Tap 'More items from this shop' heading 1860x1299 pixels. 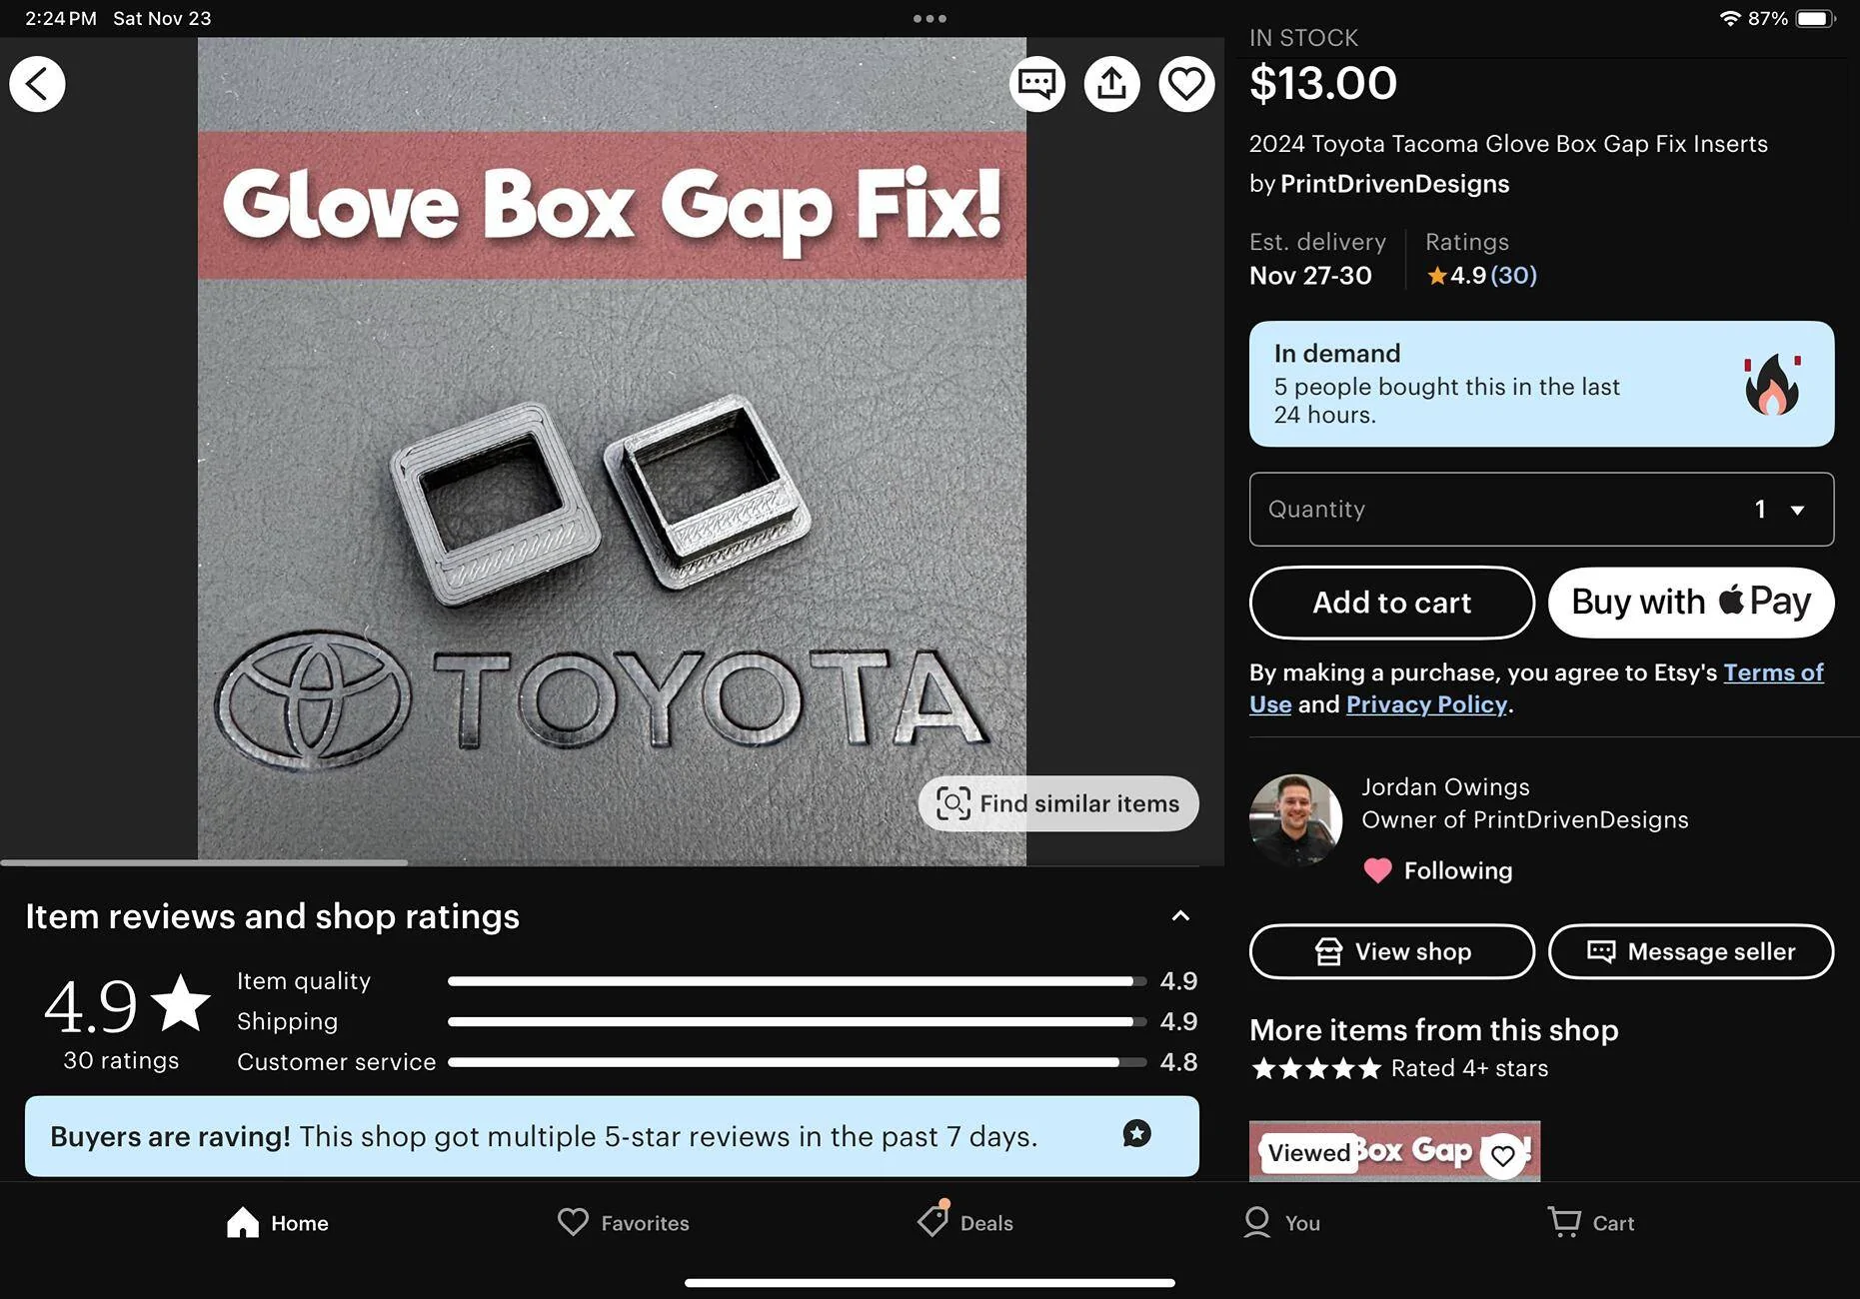pos(1434,1030)
